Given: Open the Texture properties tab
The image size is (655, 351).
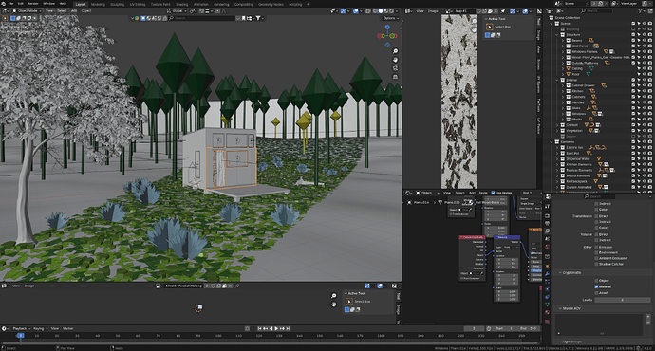Looking at the screenshot, I should (547, 322).
